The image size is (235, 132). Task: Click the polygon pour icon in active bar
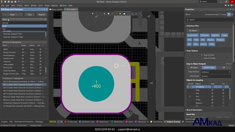click(124, 14)
